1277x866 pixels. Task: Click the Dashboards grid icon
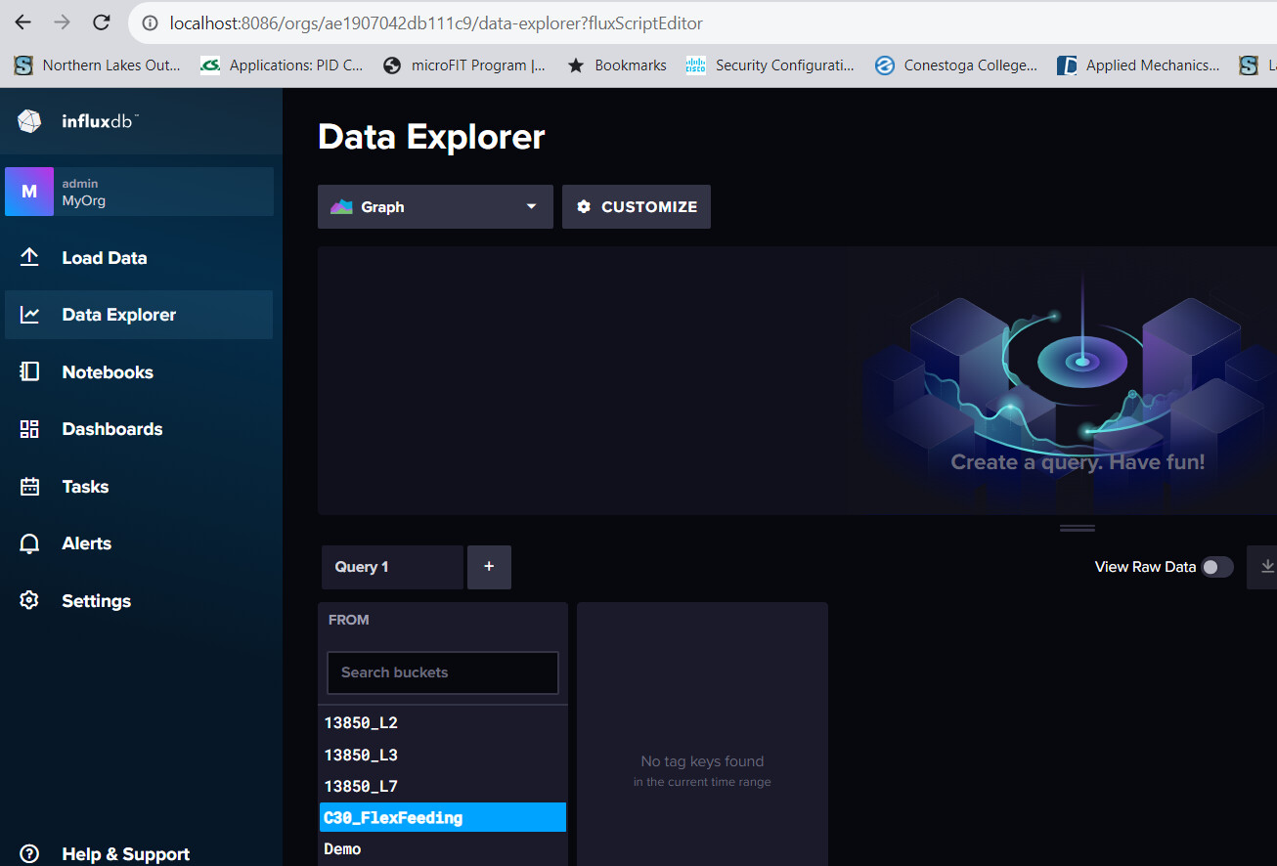pos(29,429)
